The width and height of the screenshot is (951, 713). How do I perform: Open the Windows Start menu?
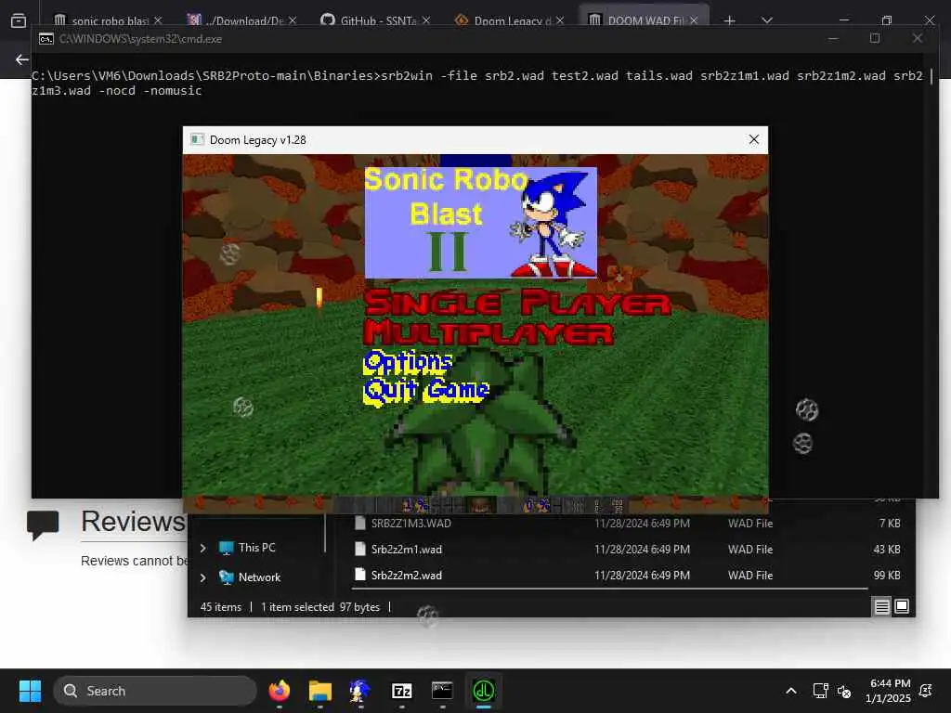(x=30, y=691)
